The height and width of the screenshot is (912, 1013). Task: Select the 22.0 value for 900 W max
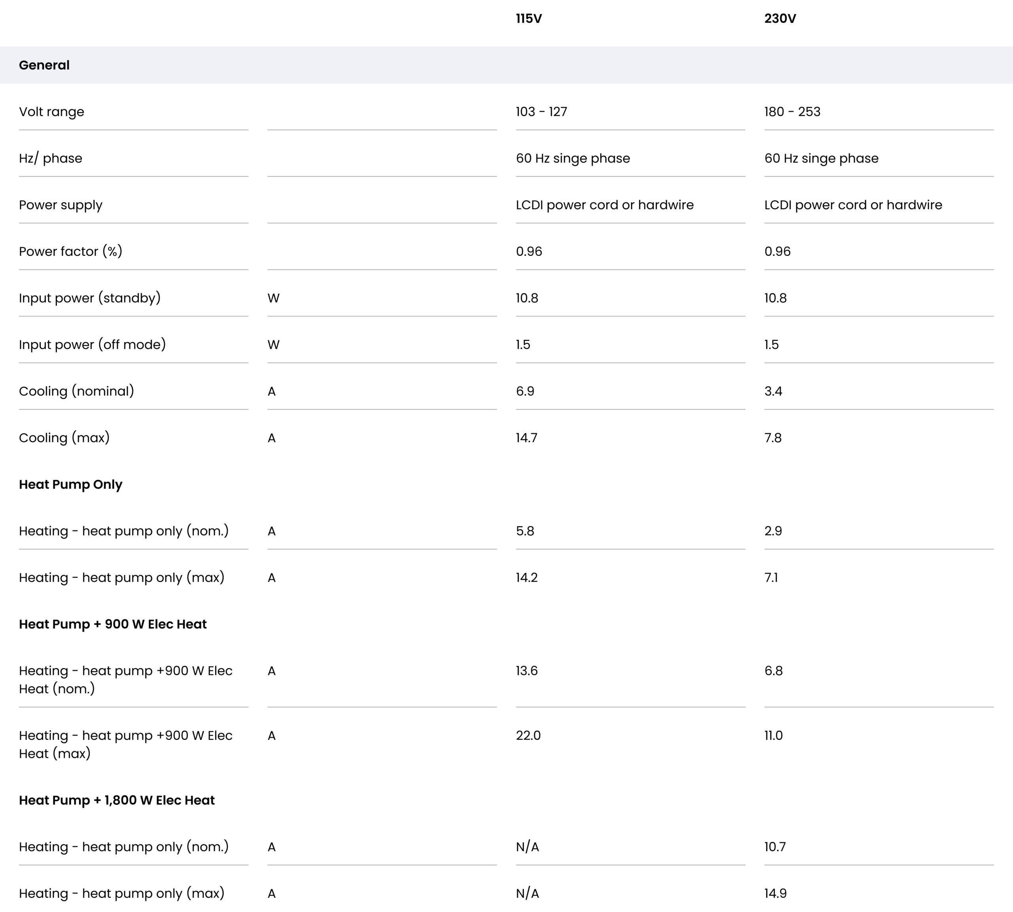tap(528, 736)
